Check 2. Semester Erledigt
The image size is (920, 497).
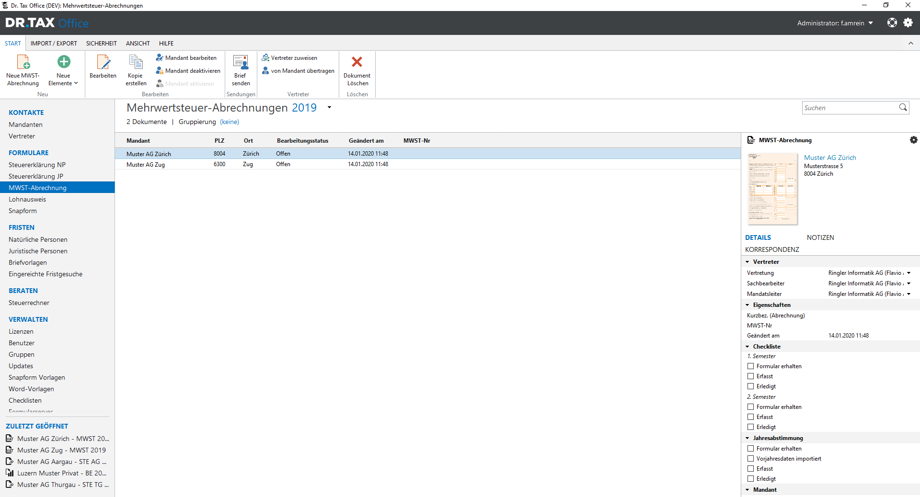click(751, 427)
